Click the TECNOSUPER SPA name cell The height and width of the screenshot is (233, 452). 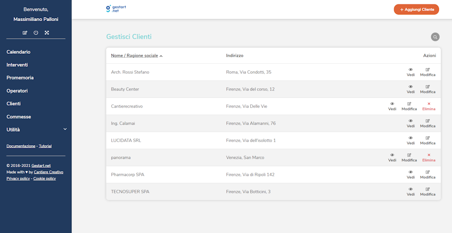coord(130,192)
